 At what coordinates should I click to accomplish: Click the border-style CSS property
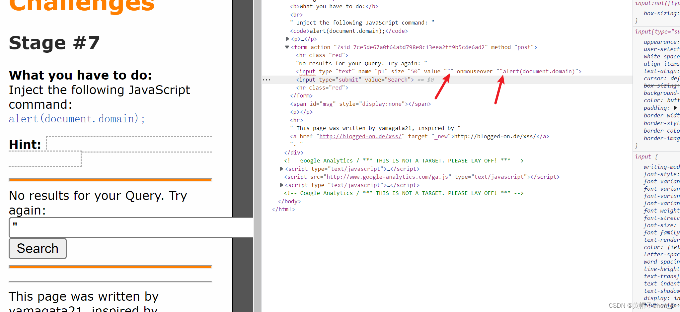(662, 123)
